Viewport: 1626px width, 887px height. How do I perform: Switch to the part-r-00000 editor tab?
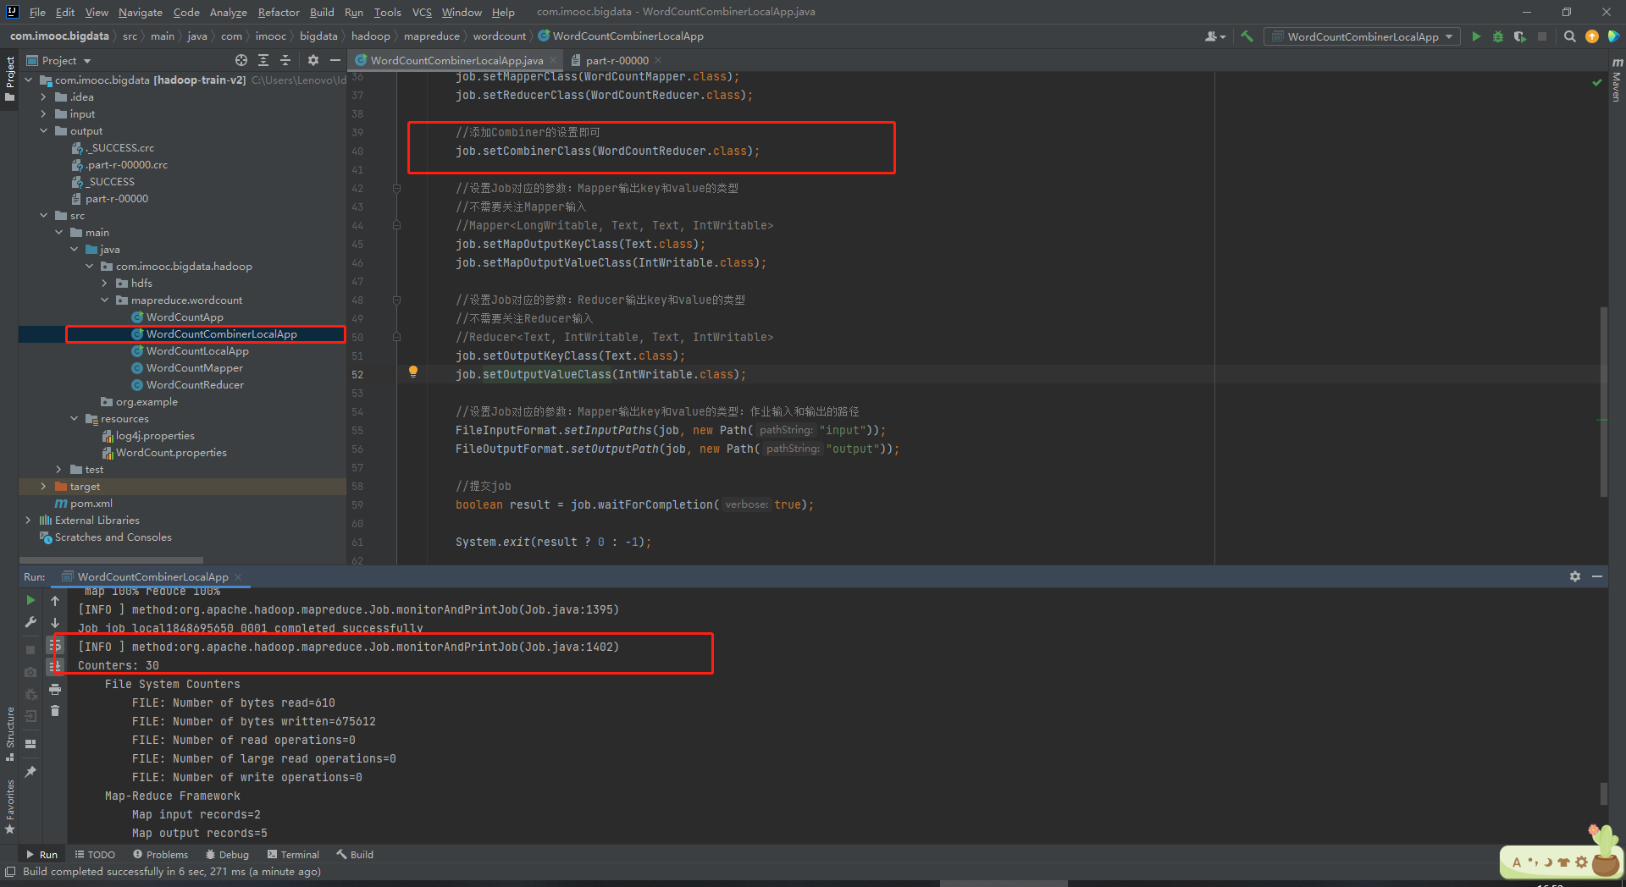(617, 61)
